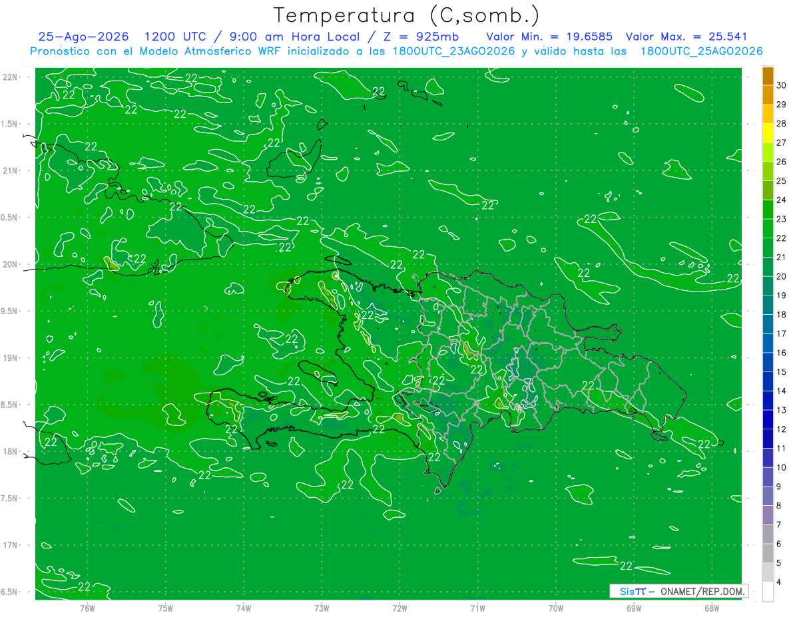
Task: Pick the yellow colorbar swatch between 27 and 28
Action: [x=768, y=133]
